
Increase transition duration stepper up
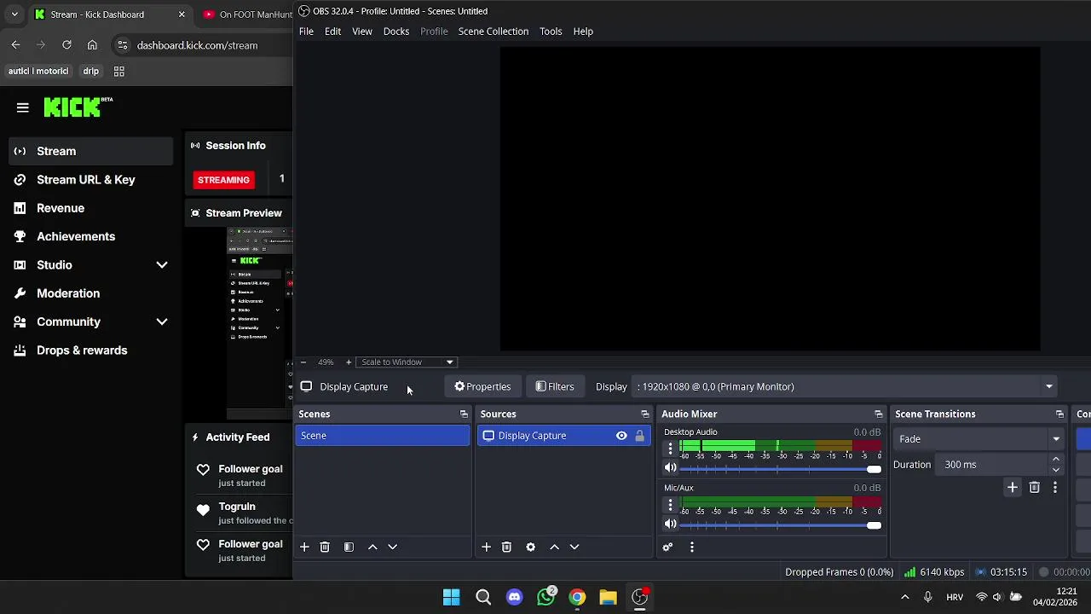1056,460
